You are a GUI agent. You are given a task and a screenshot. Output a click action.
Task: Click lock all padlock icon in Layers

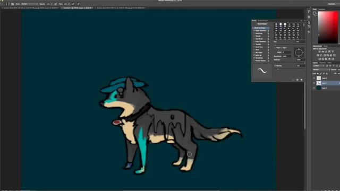tap(327, 74)
